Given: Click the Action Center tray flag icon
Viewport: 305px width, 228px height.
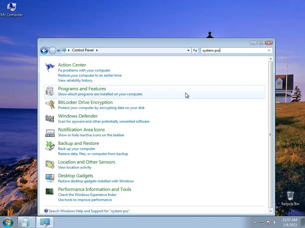Looking at the screenshot, I should point(269,222).
